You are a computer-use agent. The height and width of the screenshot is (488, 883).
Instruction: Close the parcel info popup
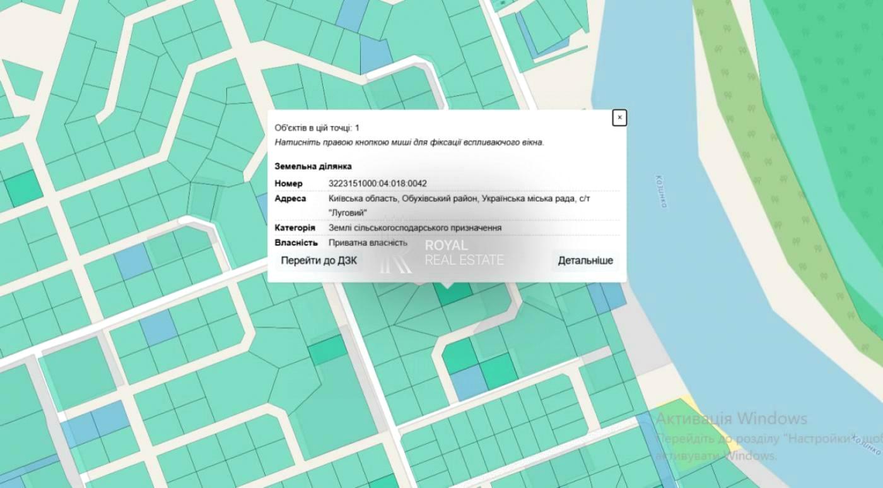pyautogui.click(x=619, y=117)
